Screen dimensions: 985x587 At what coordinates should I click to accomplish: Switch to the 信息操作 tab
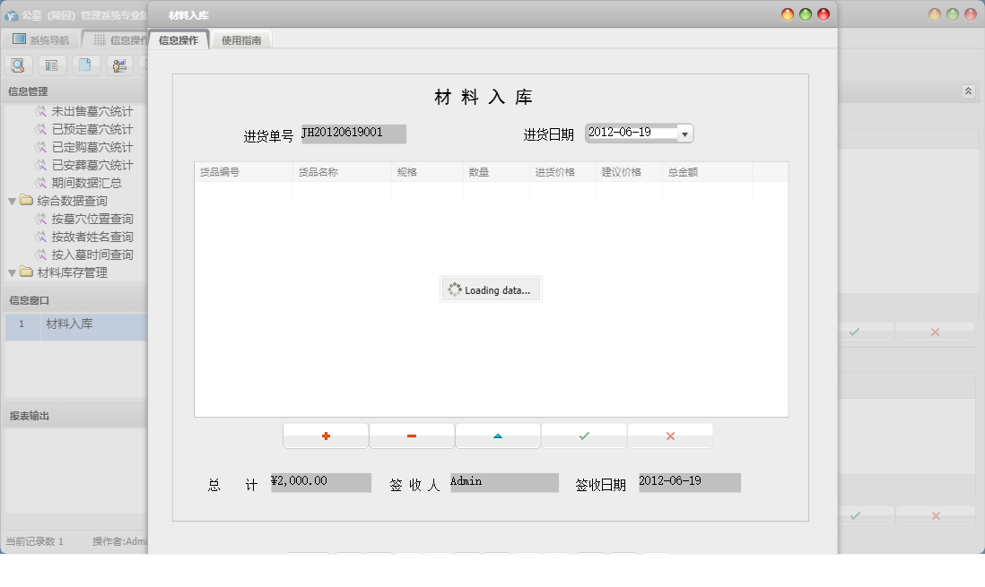click(179, 39)
